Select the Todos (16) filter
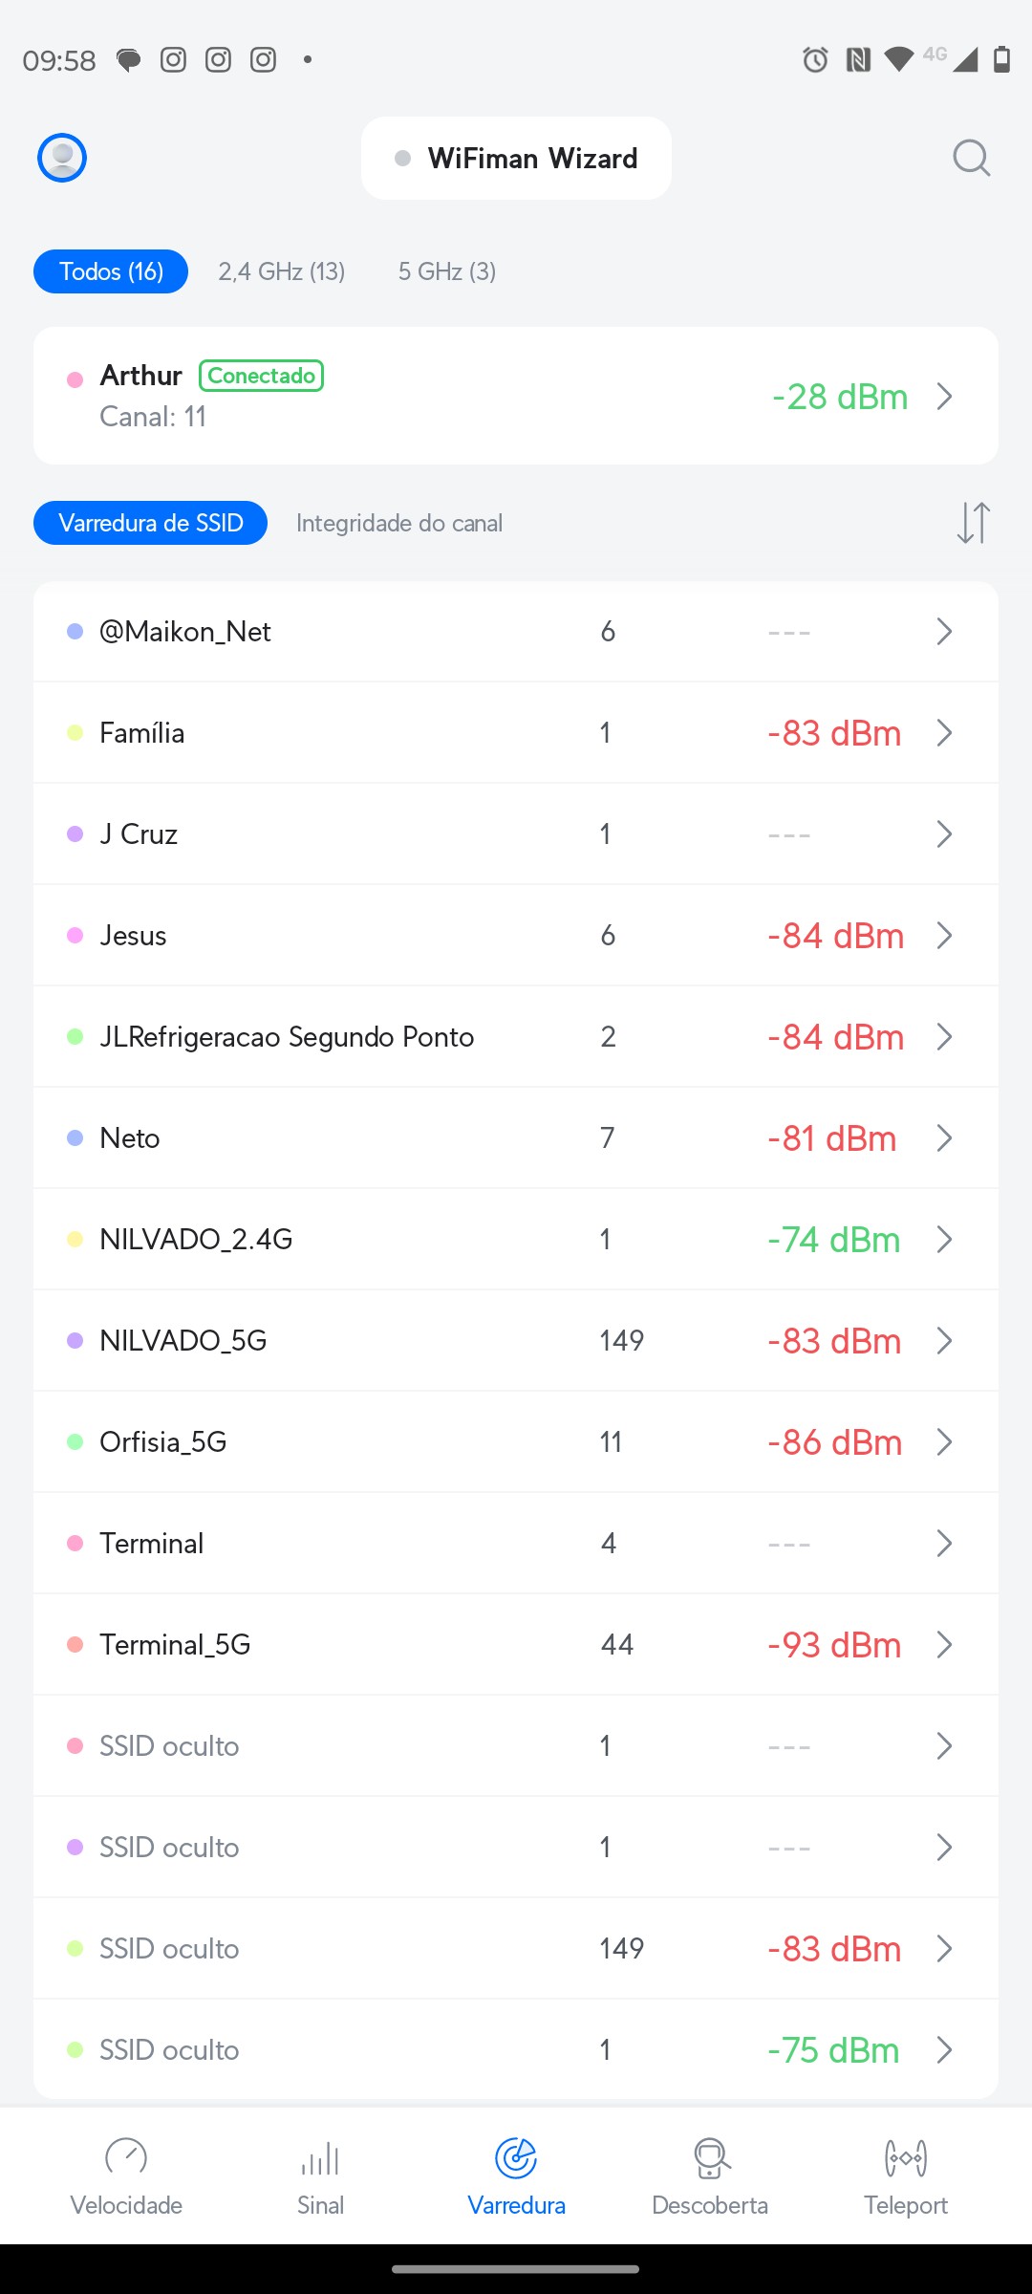 pos(111,271)
